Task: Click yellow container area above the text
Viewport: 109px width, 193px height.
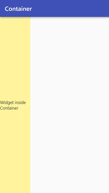Action: pyautogui.click(x=15, y=58)
